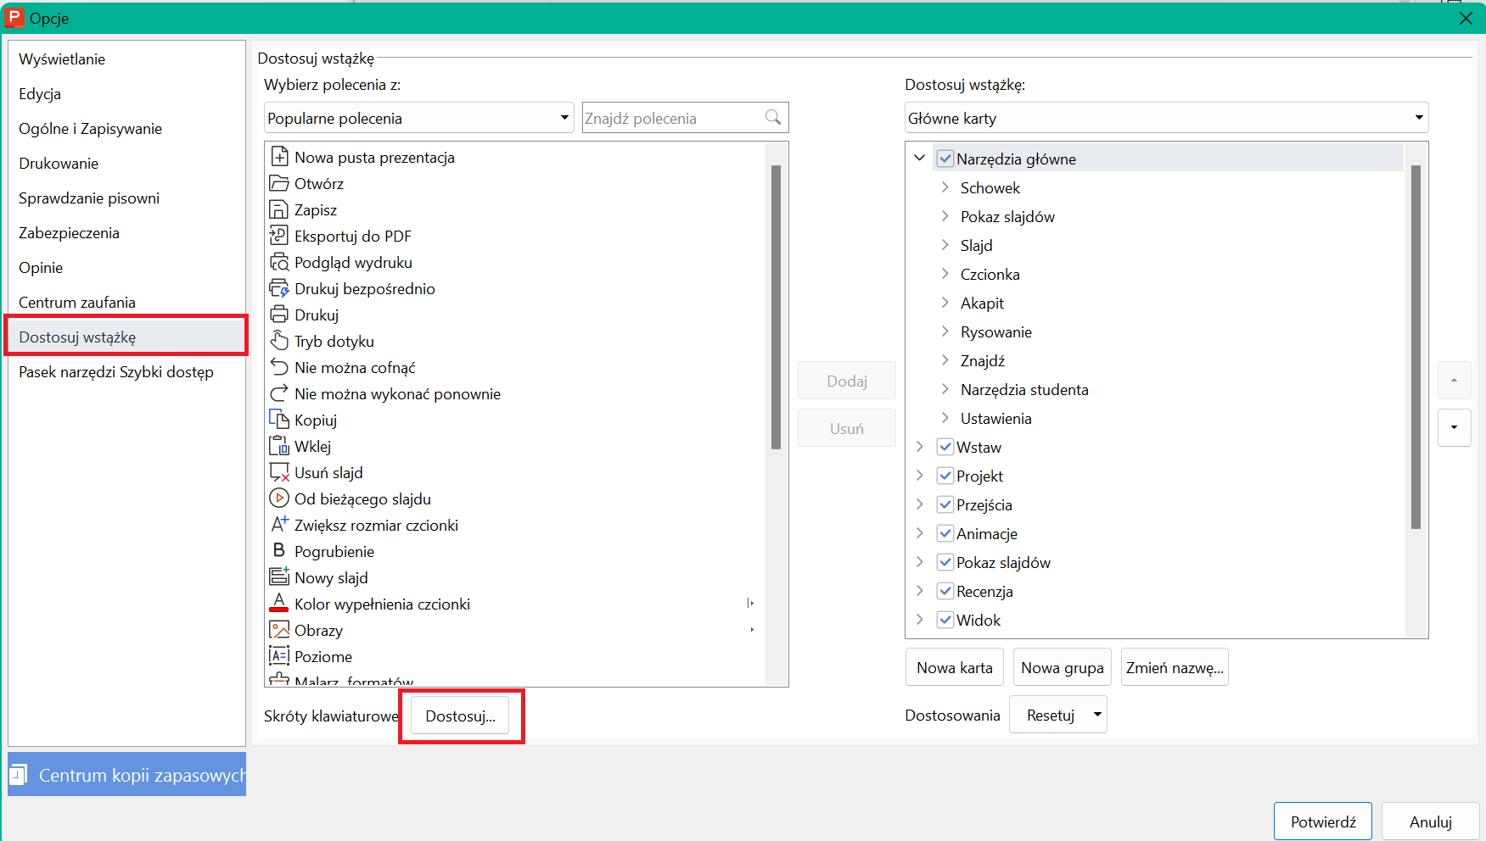
Task: Select the Pogrubienie bold icon
Action: (278, 551)
